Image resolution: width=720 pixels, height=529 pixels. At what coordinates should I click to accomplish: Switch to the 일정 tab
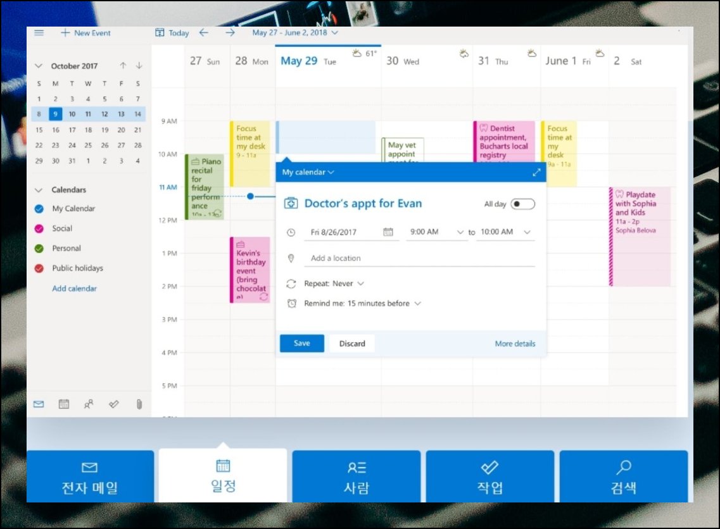click(223, 475)
